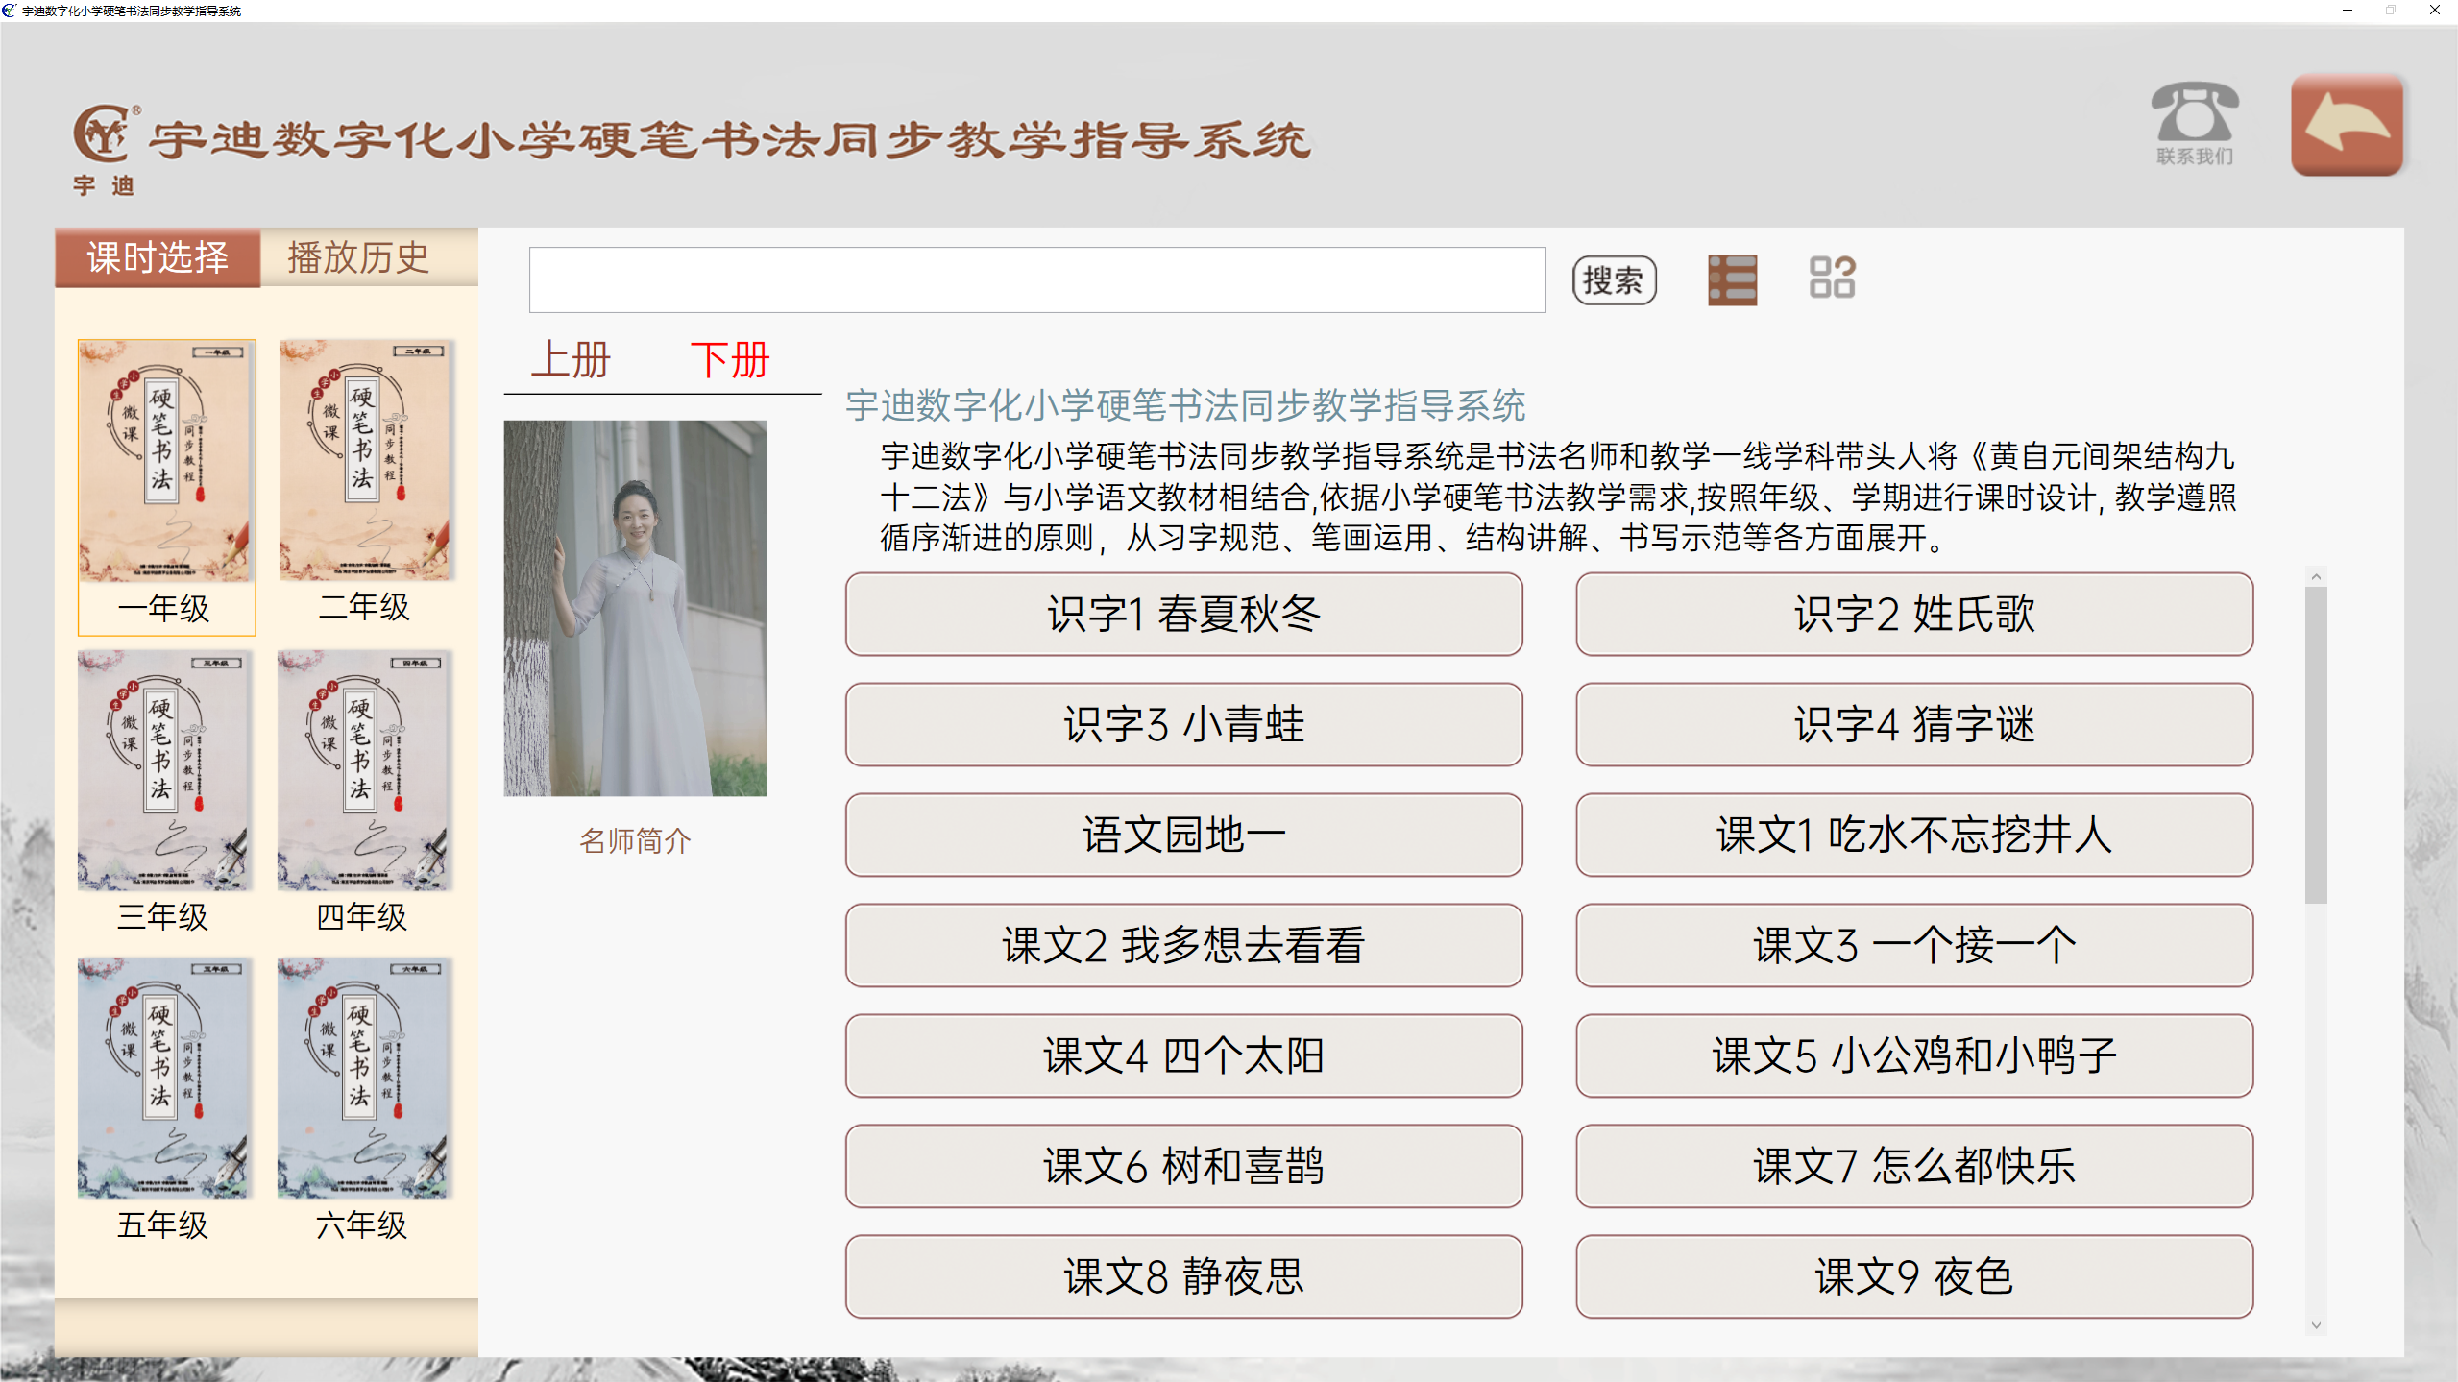Switch to grid view icon
The width and height of the screenshot is (2458, 1382).
click(x=1832, y=279)
